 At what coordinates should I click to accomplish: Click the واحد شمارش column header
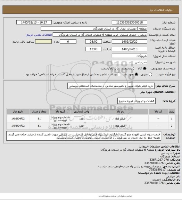82,111
